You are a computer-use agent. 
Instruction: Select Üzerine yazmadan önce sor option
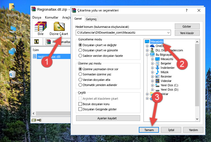(80, 69)
